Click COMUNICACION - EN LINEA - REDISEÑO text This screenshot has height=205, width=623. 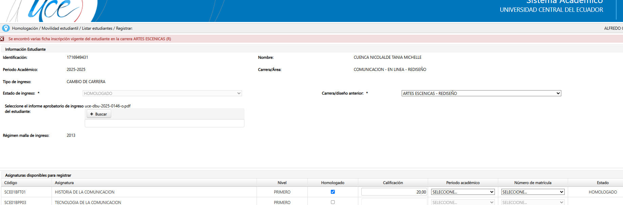pos(390,70)
